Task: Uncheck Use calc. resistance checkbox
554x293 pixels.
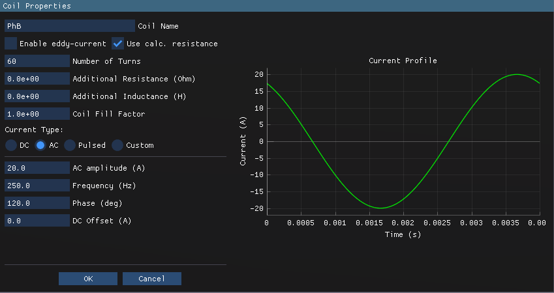Action: [x=118, y=44]
